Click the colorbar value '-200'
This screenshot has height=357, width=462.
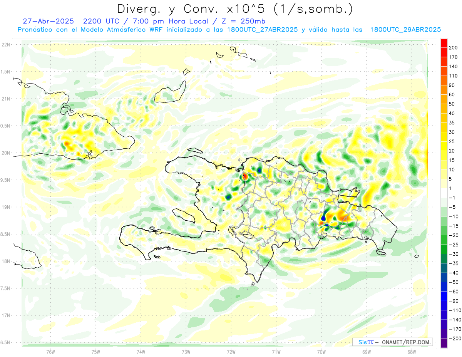click(x=455, y=339)
